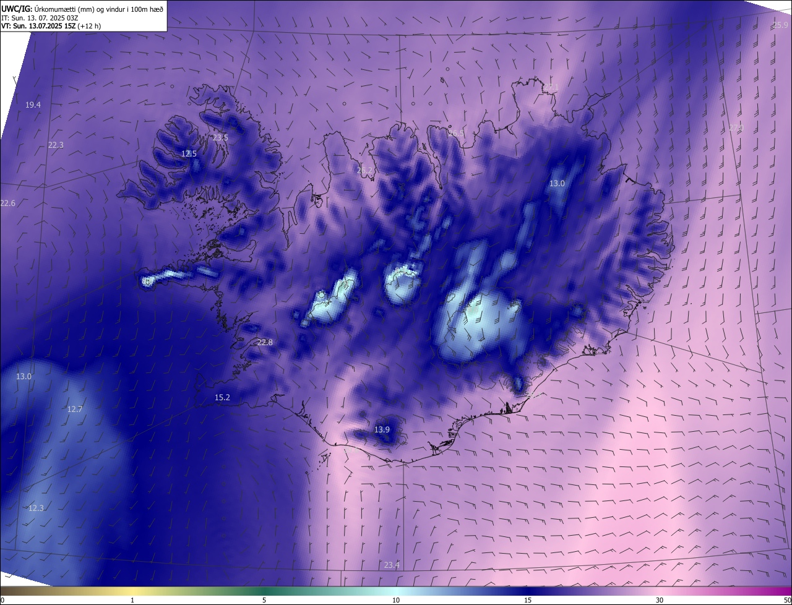
Task: Click the 15.2 value label on the map
Action: click(x=222, y=397)
